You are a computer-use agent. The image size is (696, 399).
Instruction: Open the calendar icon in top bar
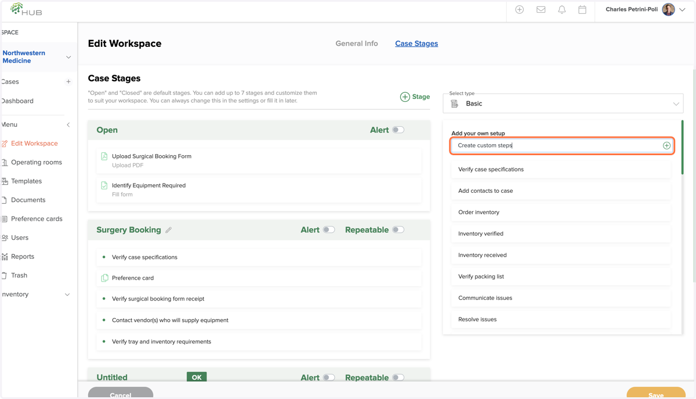(x=582, y=10)
